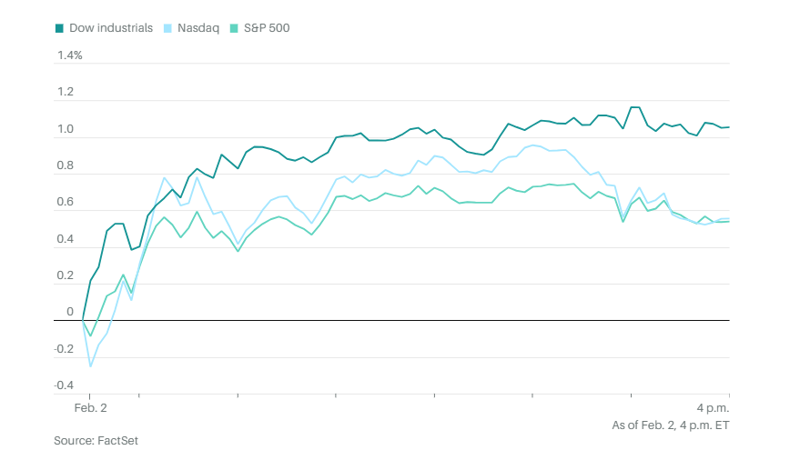Select the 1.0 y-axis label
Image resolution: width=800 pixels, height=460 pixels.
tap(66, 129)
